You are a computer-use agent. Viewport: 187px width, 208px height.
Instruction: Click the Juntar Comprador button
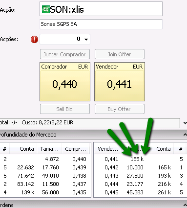point(65,54)
